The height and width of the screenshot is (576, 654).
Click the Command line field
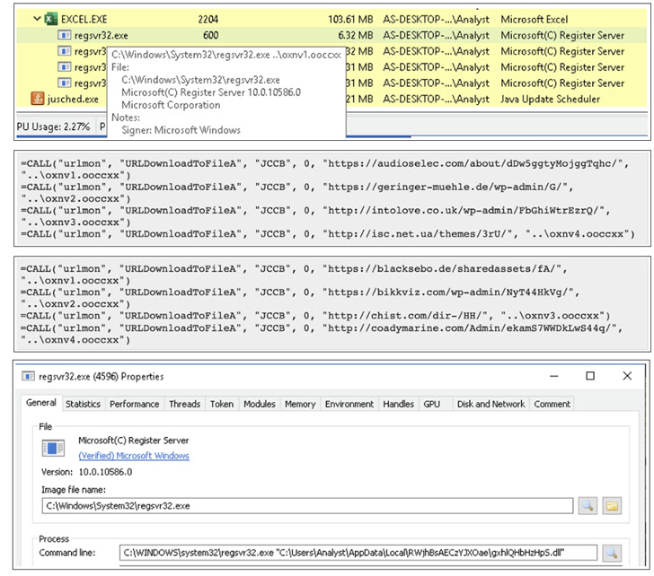[358, 553]
